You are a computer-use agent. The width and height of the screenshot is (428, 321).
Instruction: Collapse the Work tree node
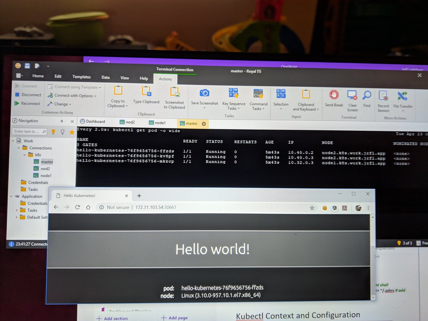coord(14,141)
